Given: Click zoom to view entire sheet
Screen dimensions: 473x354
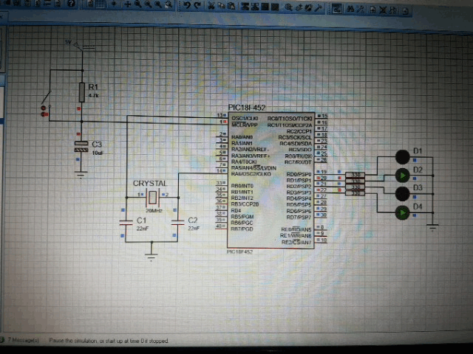Looking at the screenshot, I should 158,4.
